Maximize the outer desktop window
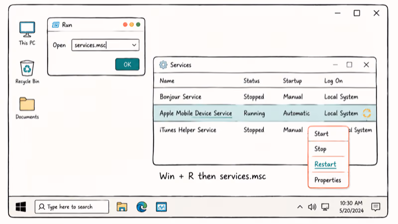 click(x=357, y=13)
